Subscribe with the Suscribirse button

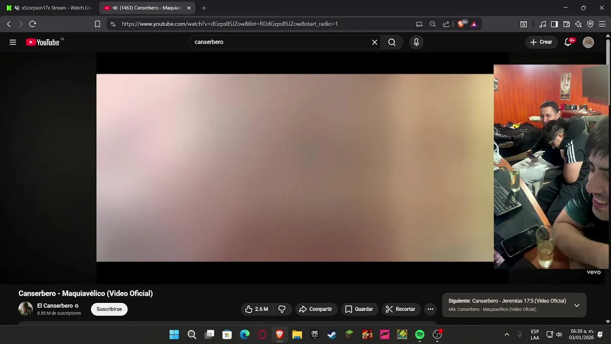[x=109, y=309]
